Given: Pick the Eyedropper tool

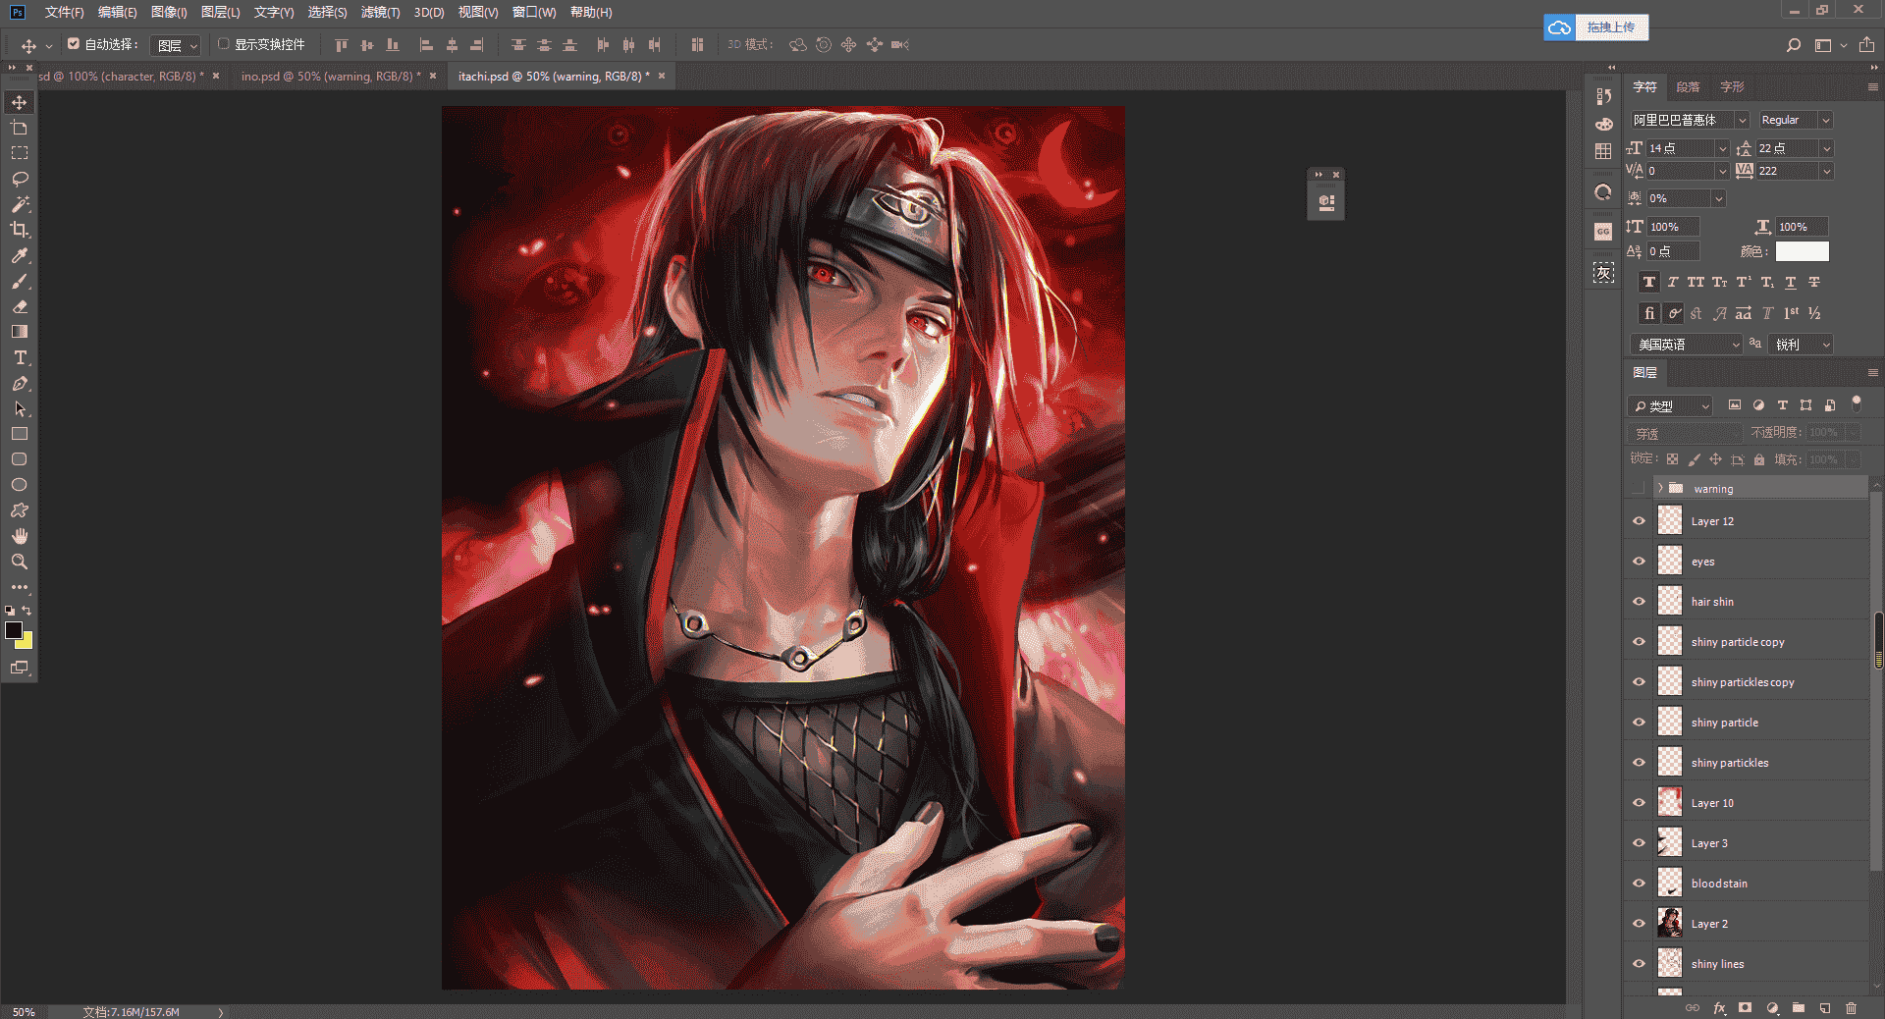Looking at the screenshot, I should pos(20,255).
